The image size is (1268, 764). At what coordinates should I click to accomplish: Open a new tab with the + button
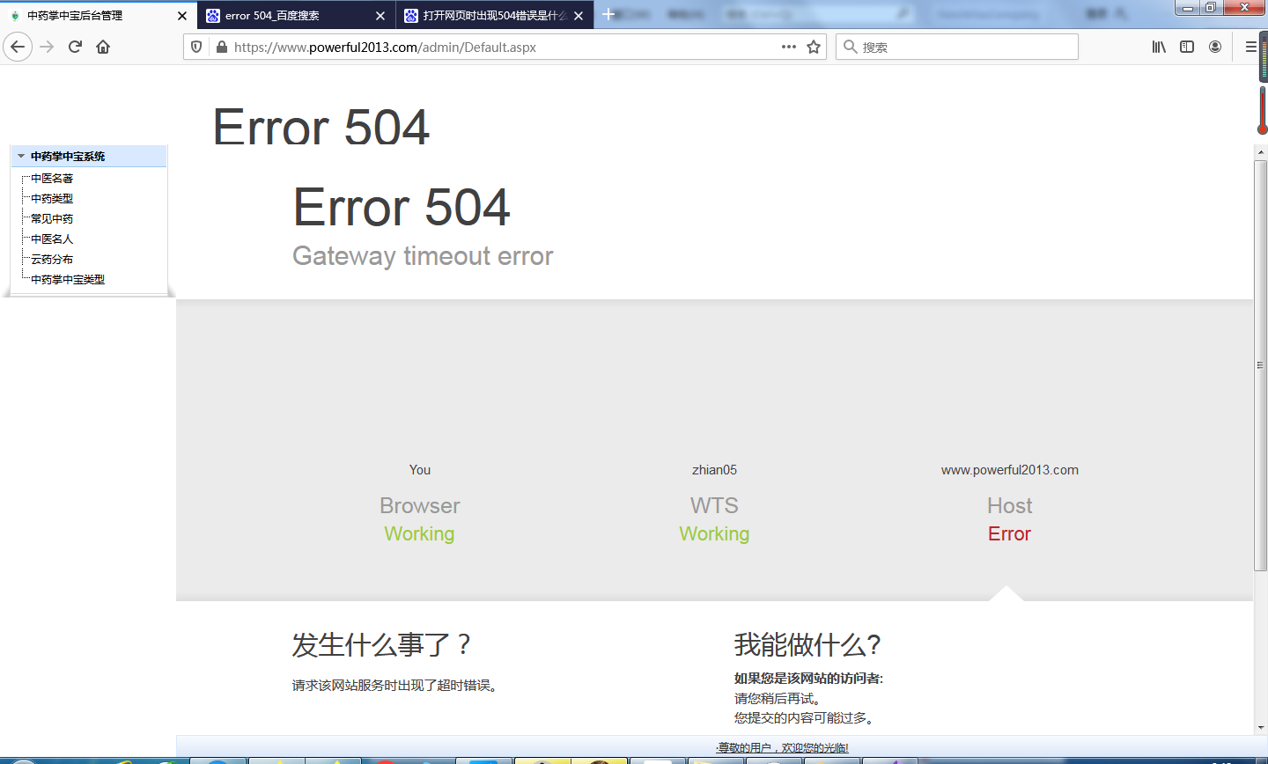tap(609, 15)
